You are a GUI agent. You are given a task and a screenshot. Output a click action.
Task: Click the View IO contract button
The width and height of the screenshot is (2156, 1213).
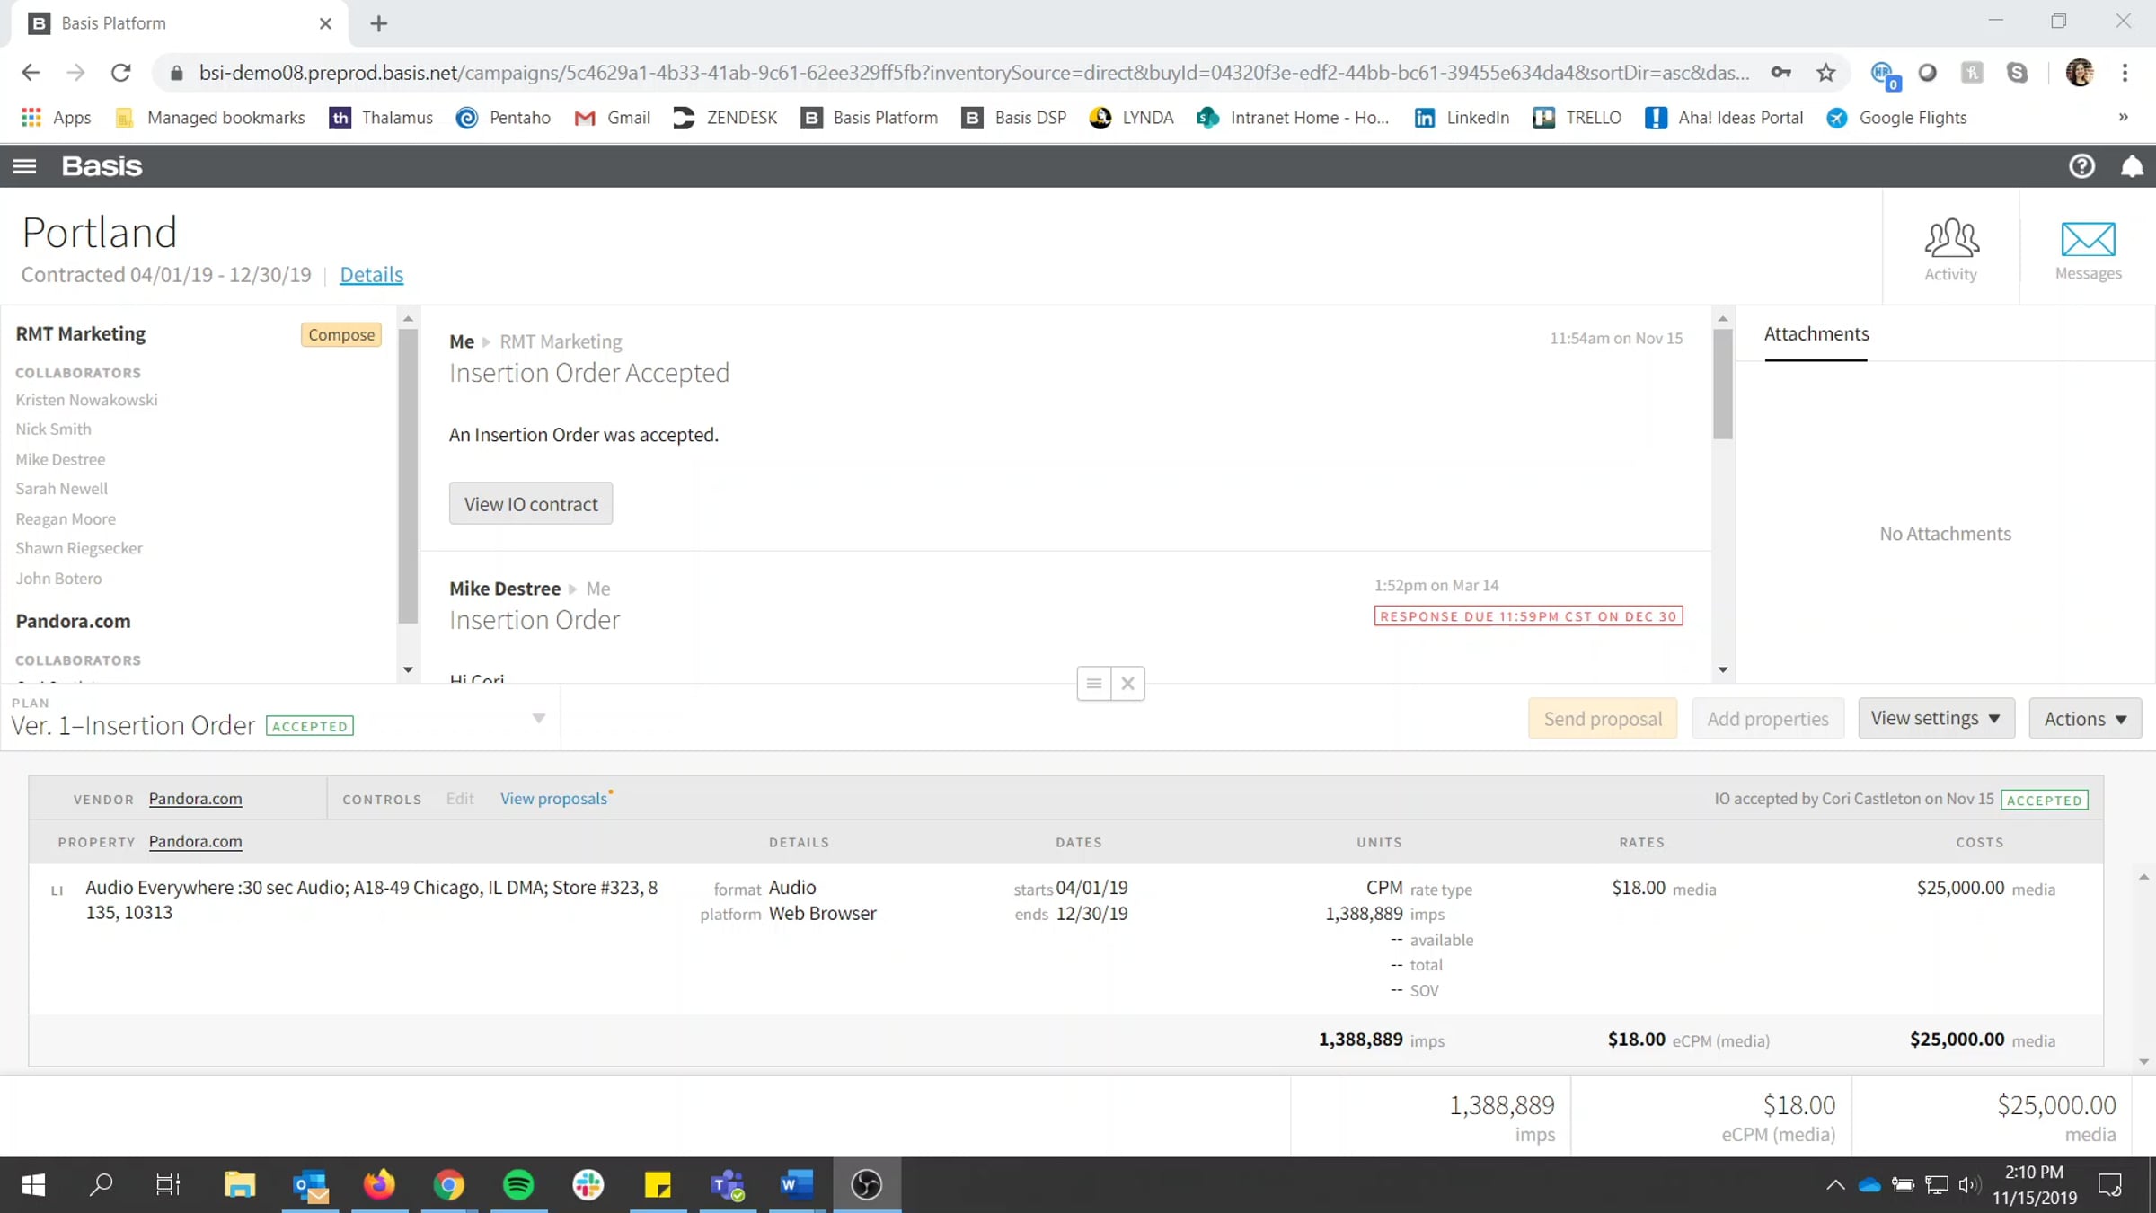[x=530, y=504]
